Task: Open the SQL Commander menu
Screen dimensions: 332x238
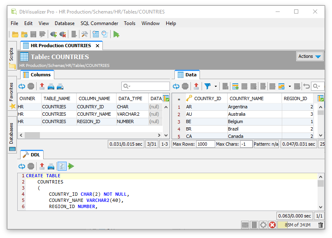Action: coord(99,23)
